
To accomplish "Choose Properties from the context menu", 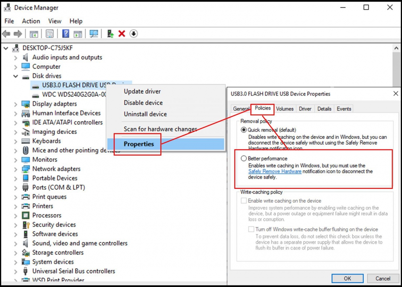I will point(139,144).
